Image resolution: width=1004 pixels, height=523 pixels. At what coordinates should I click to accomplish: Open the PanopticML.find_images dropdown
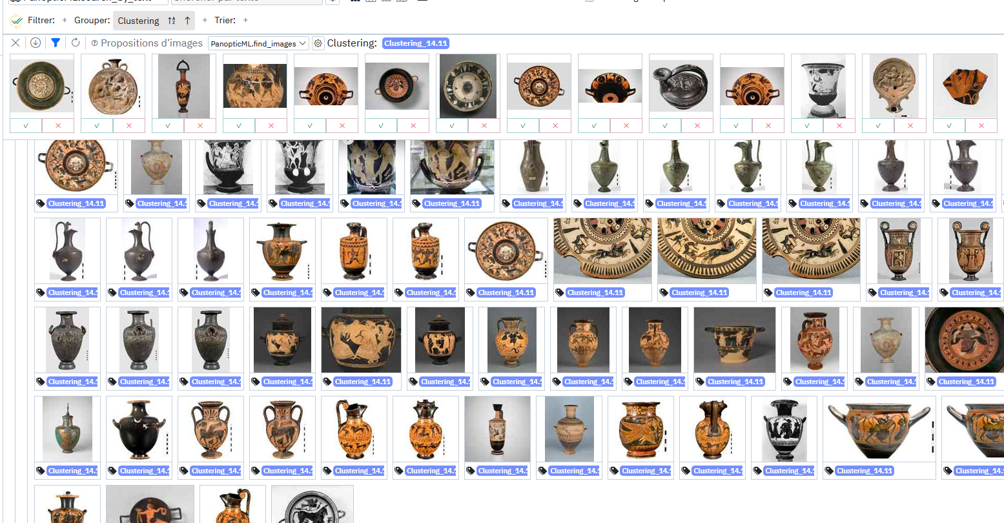(258, 43)
